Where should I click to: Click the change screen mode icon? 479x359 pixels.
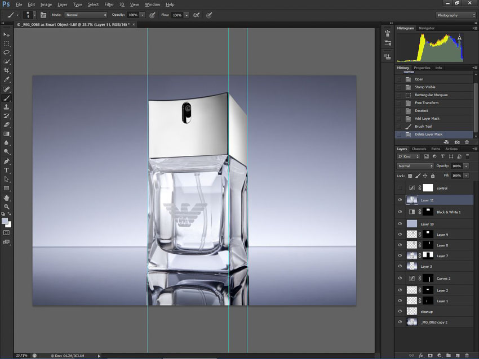pos(6,242)
